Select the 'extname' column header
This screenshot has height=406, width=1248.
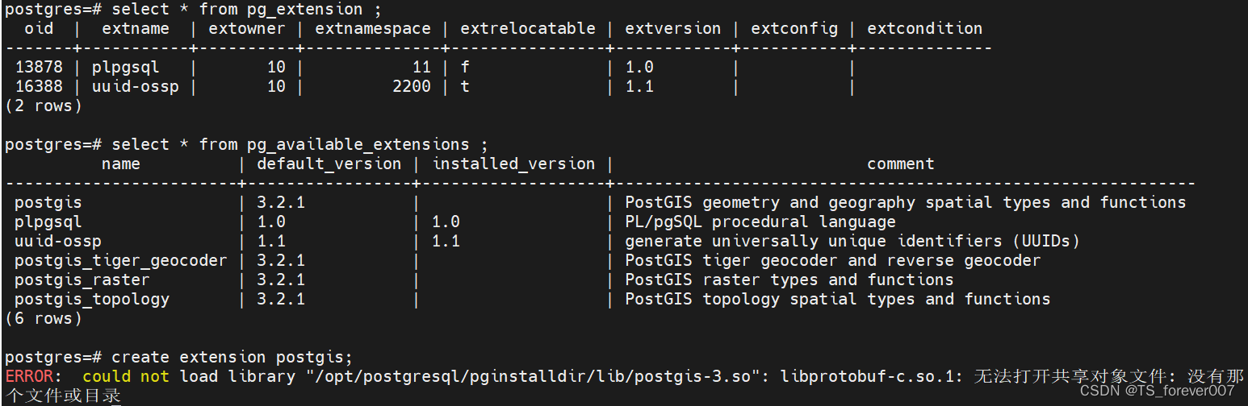[x=136, y=29]
